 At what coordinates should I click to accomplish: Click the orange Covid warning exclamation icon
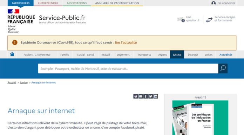[x=15, y=42]
